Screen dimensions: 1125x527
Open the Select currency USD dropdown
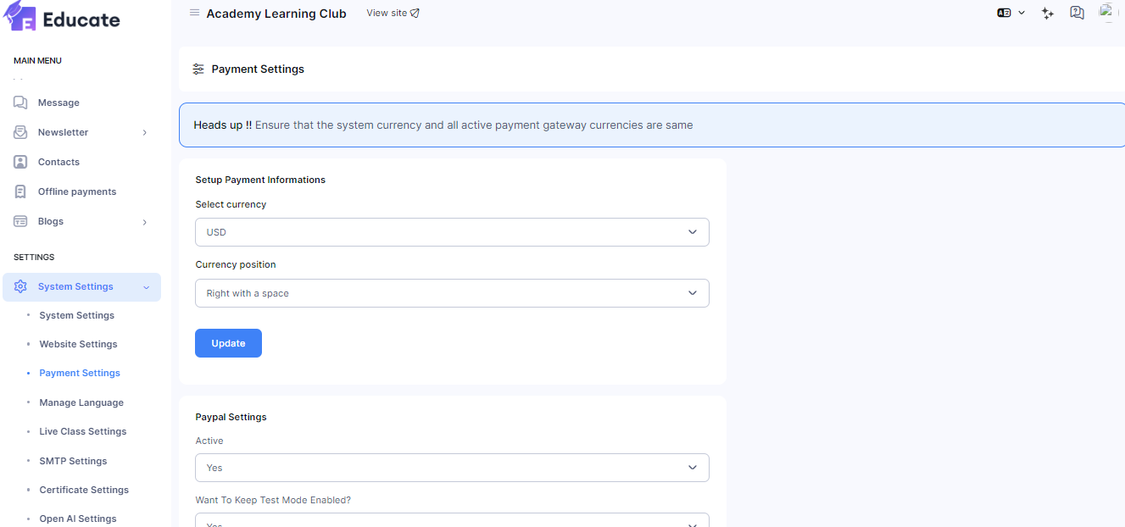point(452,232)
